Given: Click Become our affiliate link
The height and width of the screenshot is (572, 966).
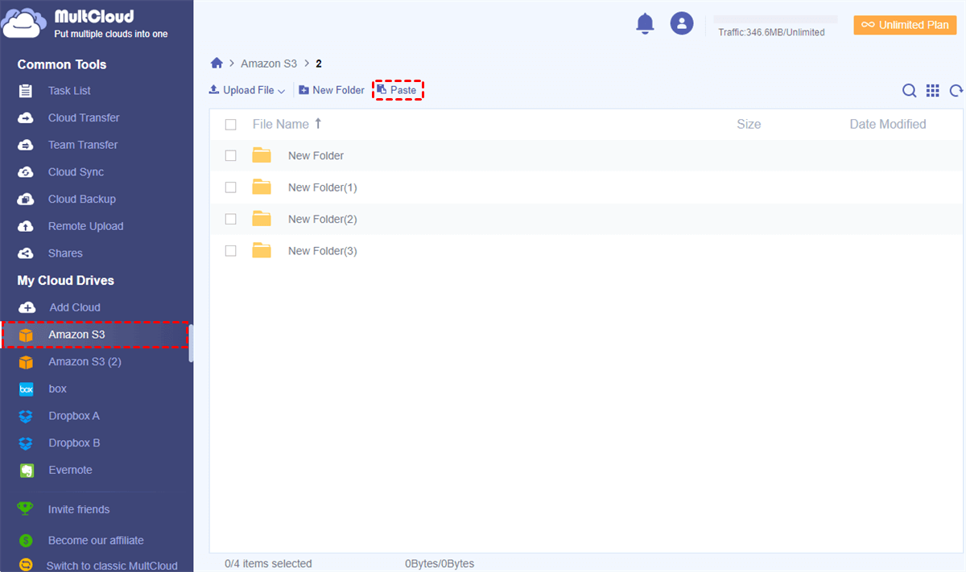Looking at the screenshot, I should click(96, 541).
